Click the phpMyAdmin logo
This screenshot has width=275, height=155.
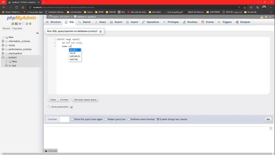[21, 18]
